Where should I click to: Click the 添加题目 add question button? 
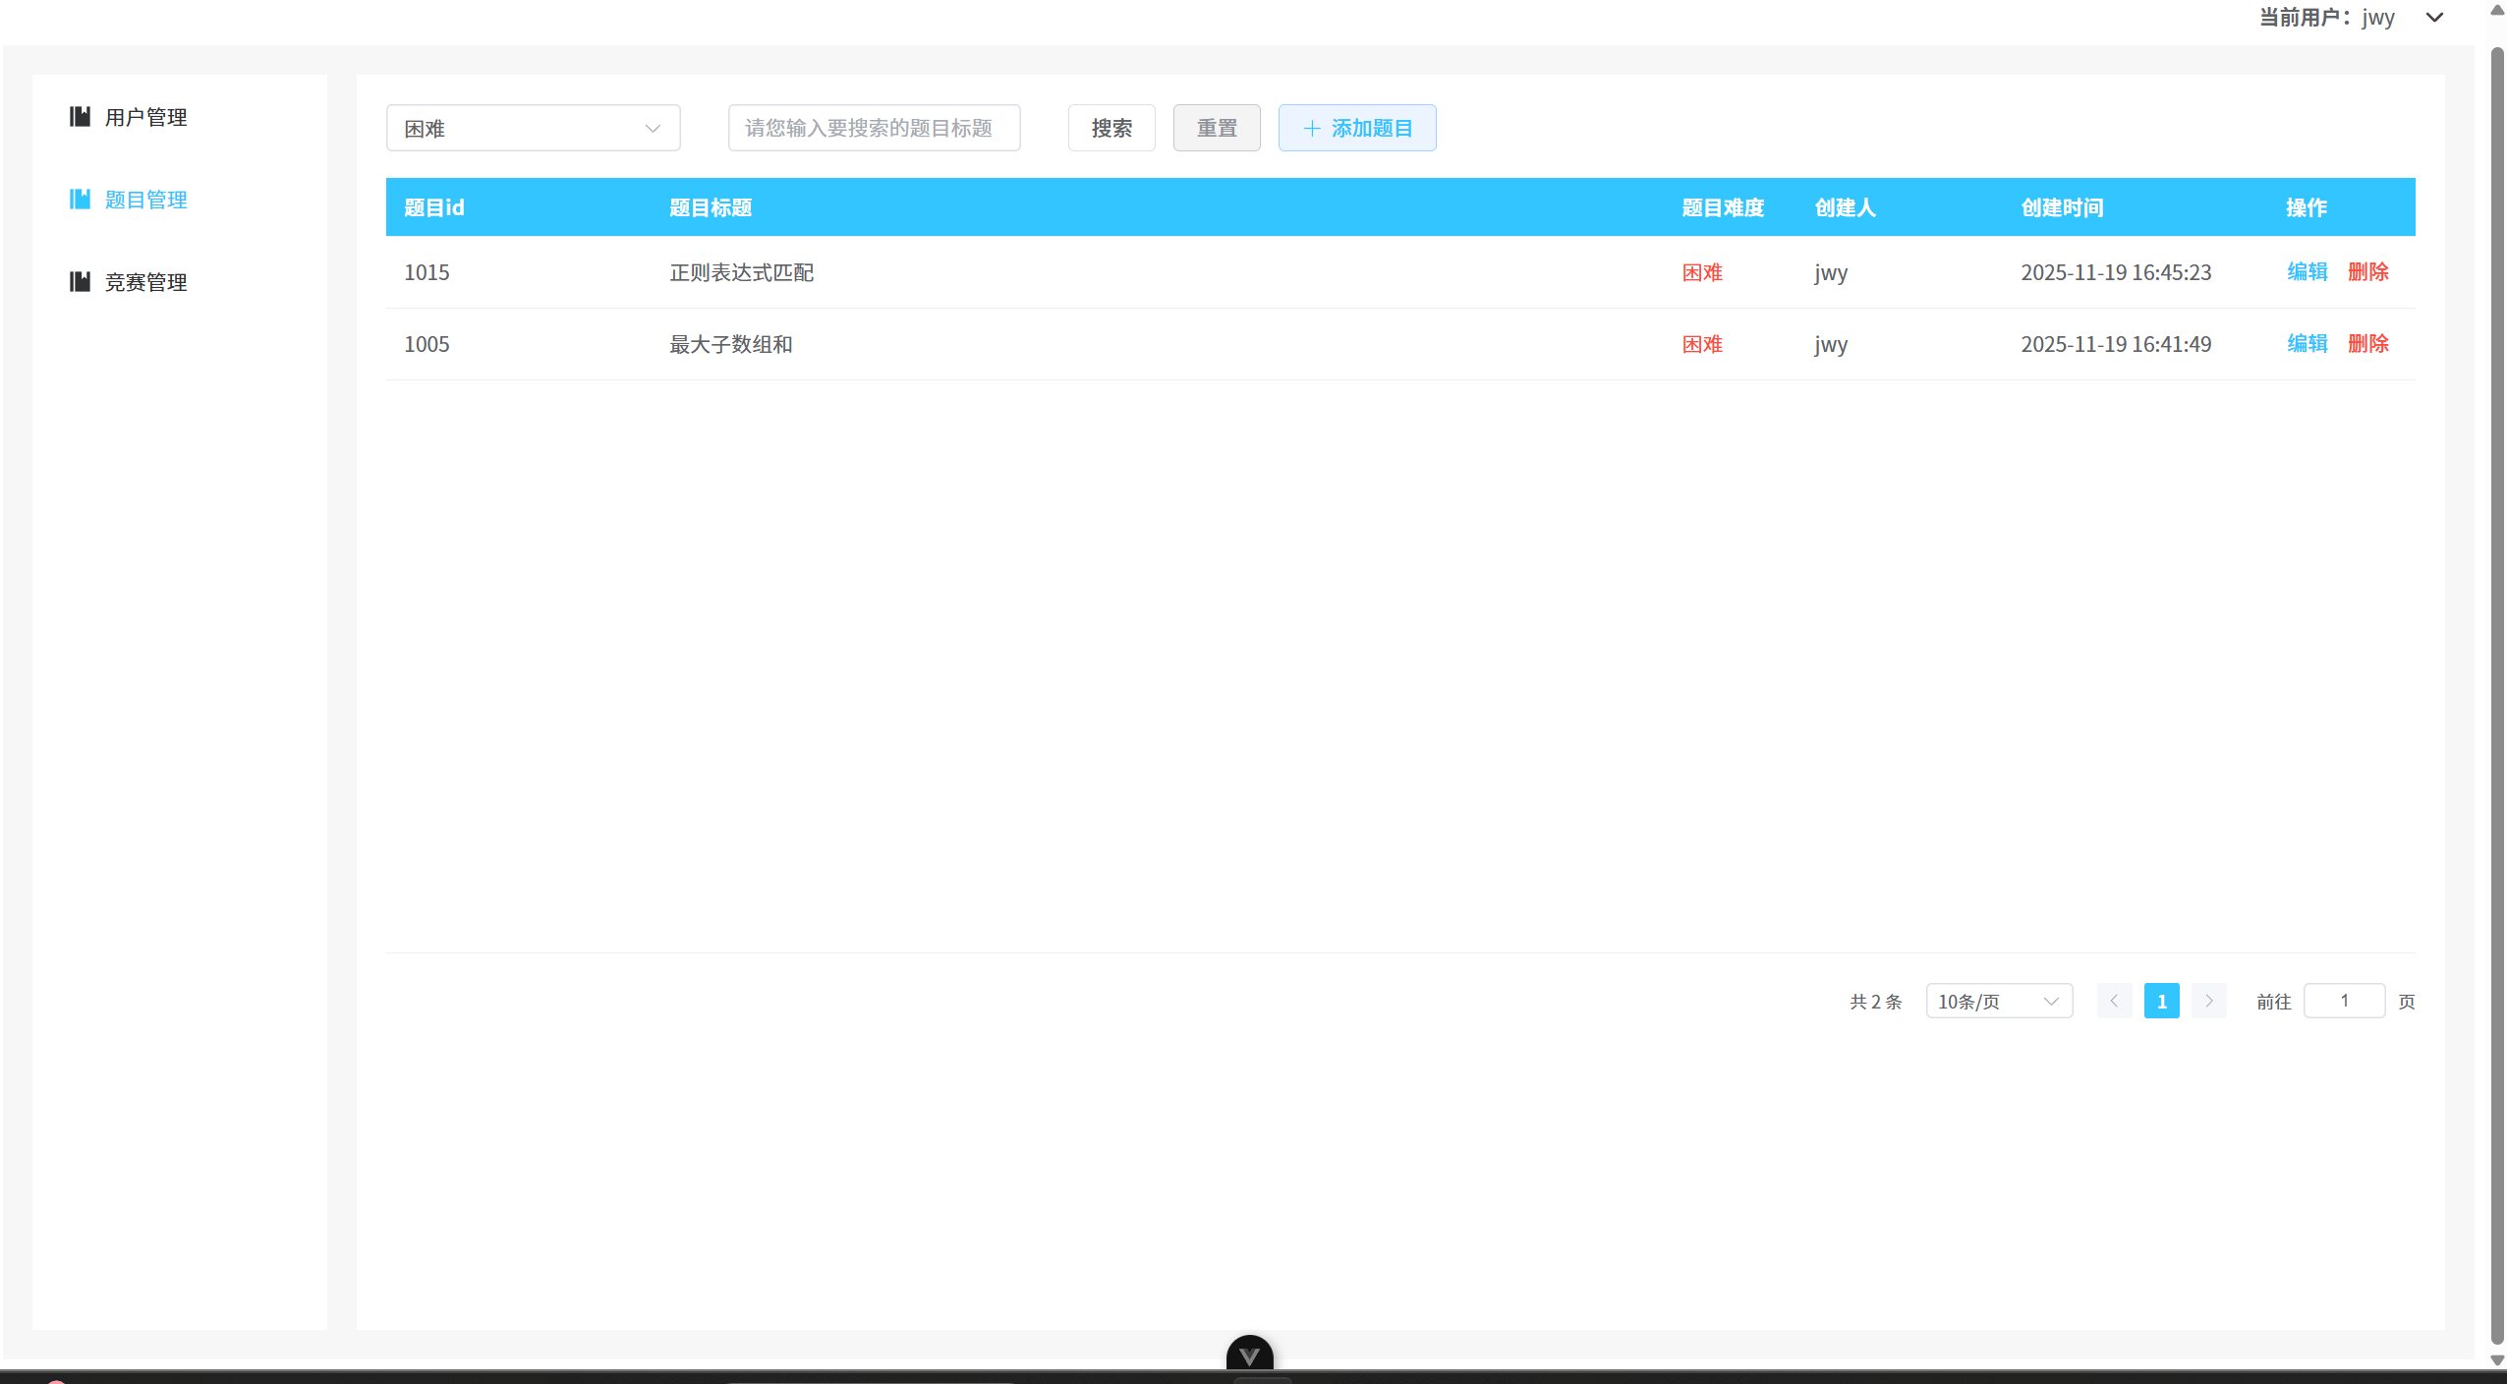click(1355, 127)
